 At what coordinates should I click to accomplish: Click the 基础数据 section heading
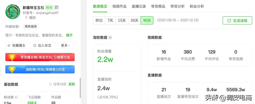click(11, 84)
